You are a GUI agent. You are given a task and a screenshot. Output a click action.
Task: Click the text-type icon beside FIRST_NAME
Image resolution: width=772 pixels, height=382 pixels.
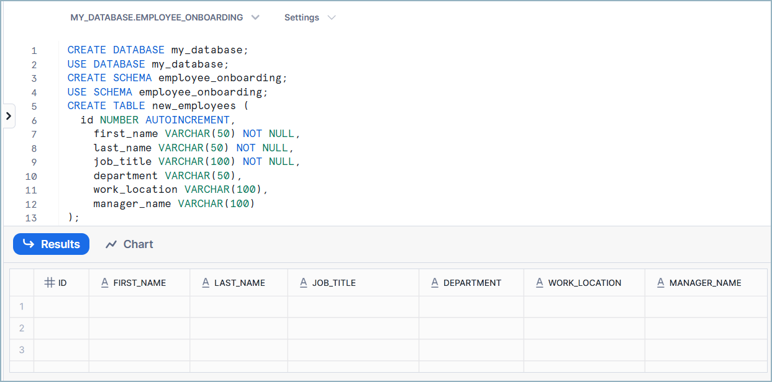click(105, 283)
